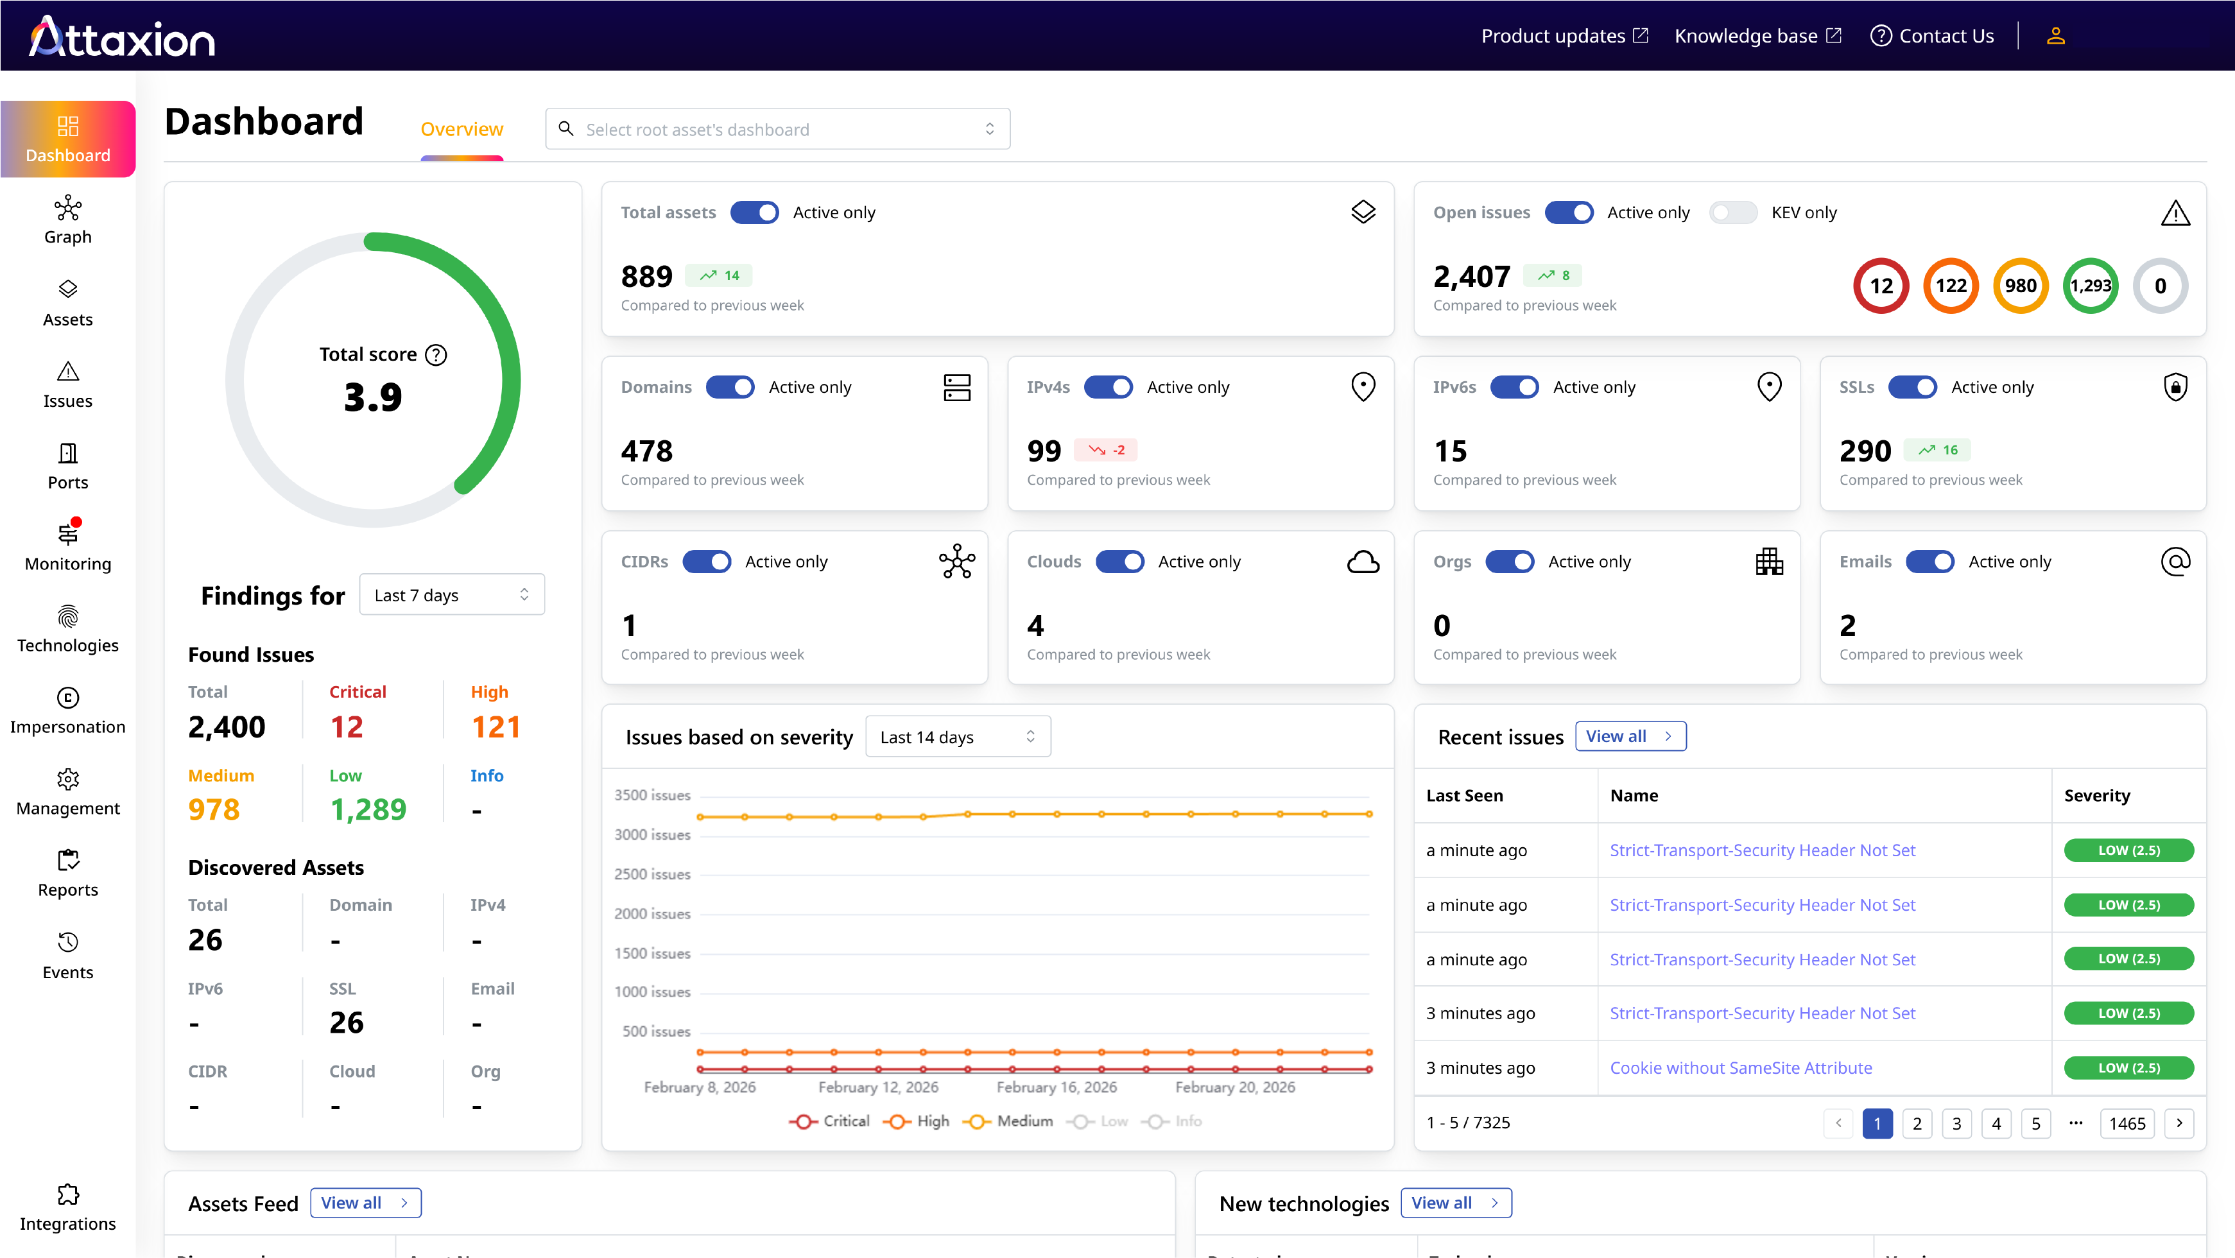Click View all for Recent issues
2235x1258 pixels.
(1630, 737)
